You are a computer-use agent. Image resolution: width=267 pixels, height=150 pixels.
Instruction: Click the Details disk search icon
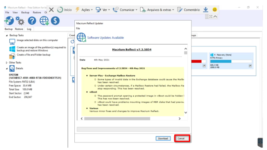click(x=12, y=69)
